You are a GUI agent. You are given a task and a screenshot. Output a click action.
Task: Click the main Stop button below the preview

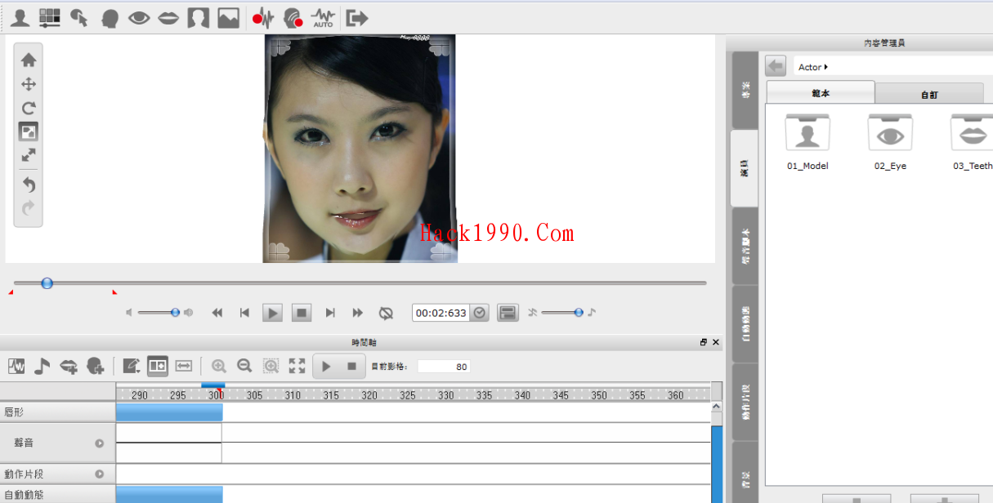(x=302, y=313)
